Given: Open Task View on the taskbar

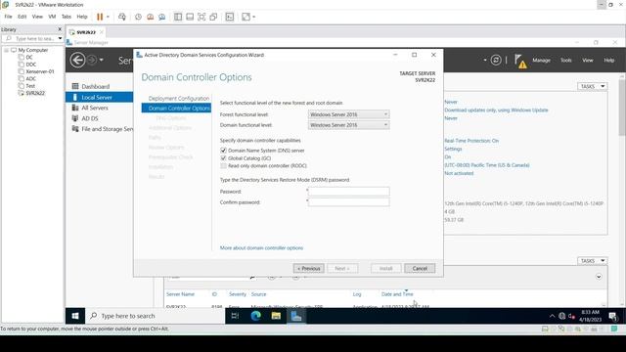Looking at the screenshot, I should coord(235,316).
